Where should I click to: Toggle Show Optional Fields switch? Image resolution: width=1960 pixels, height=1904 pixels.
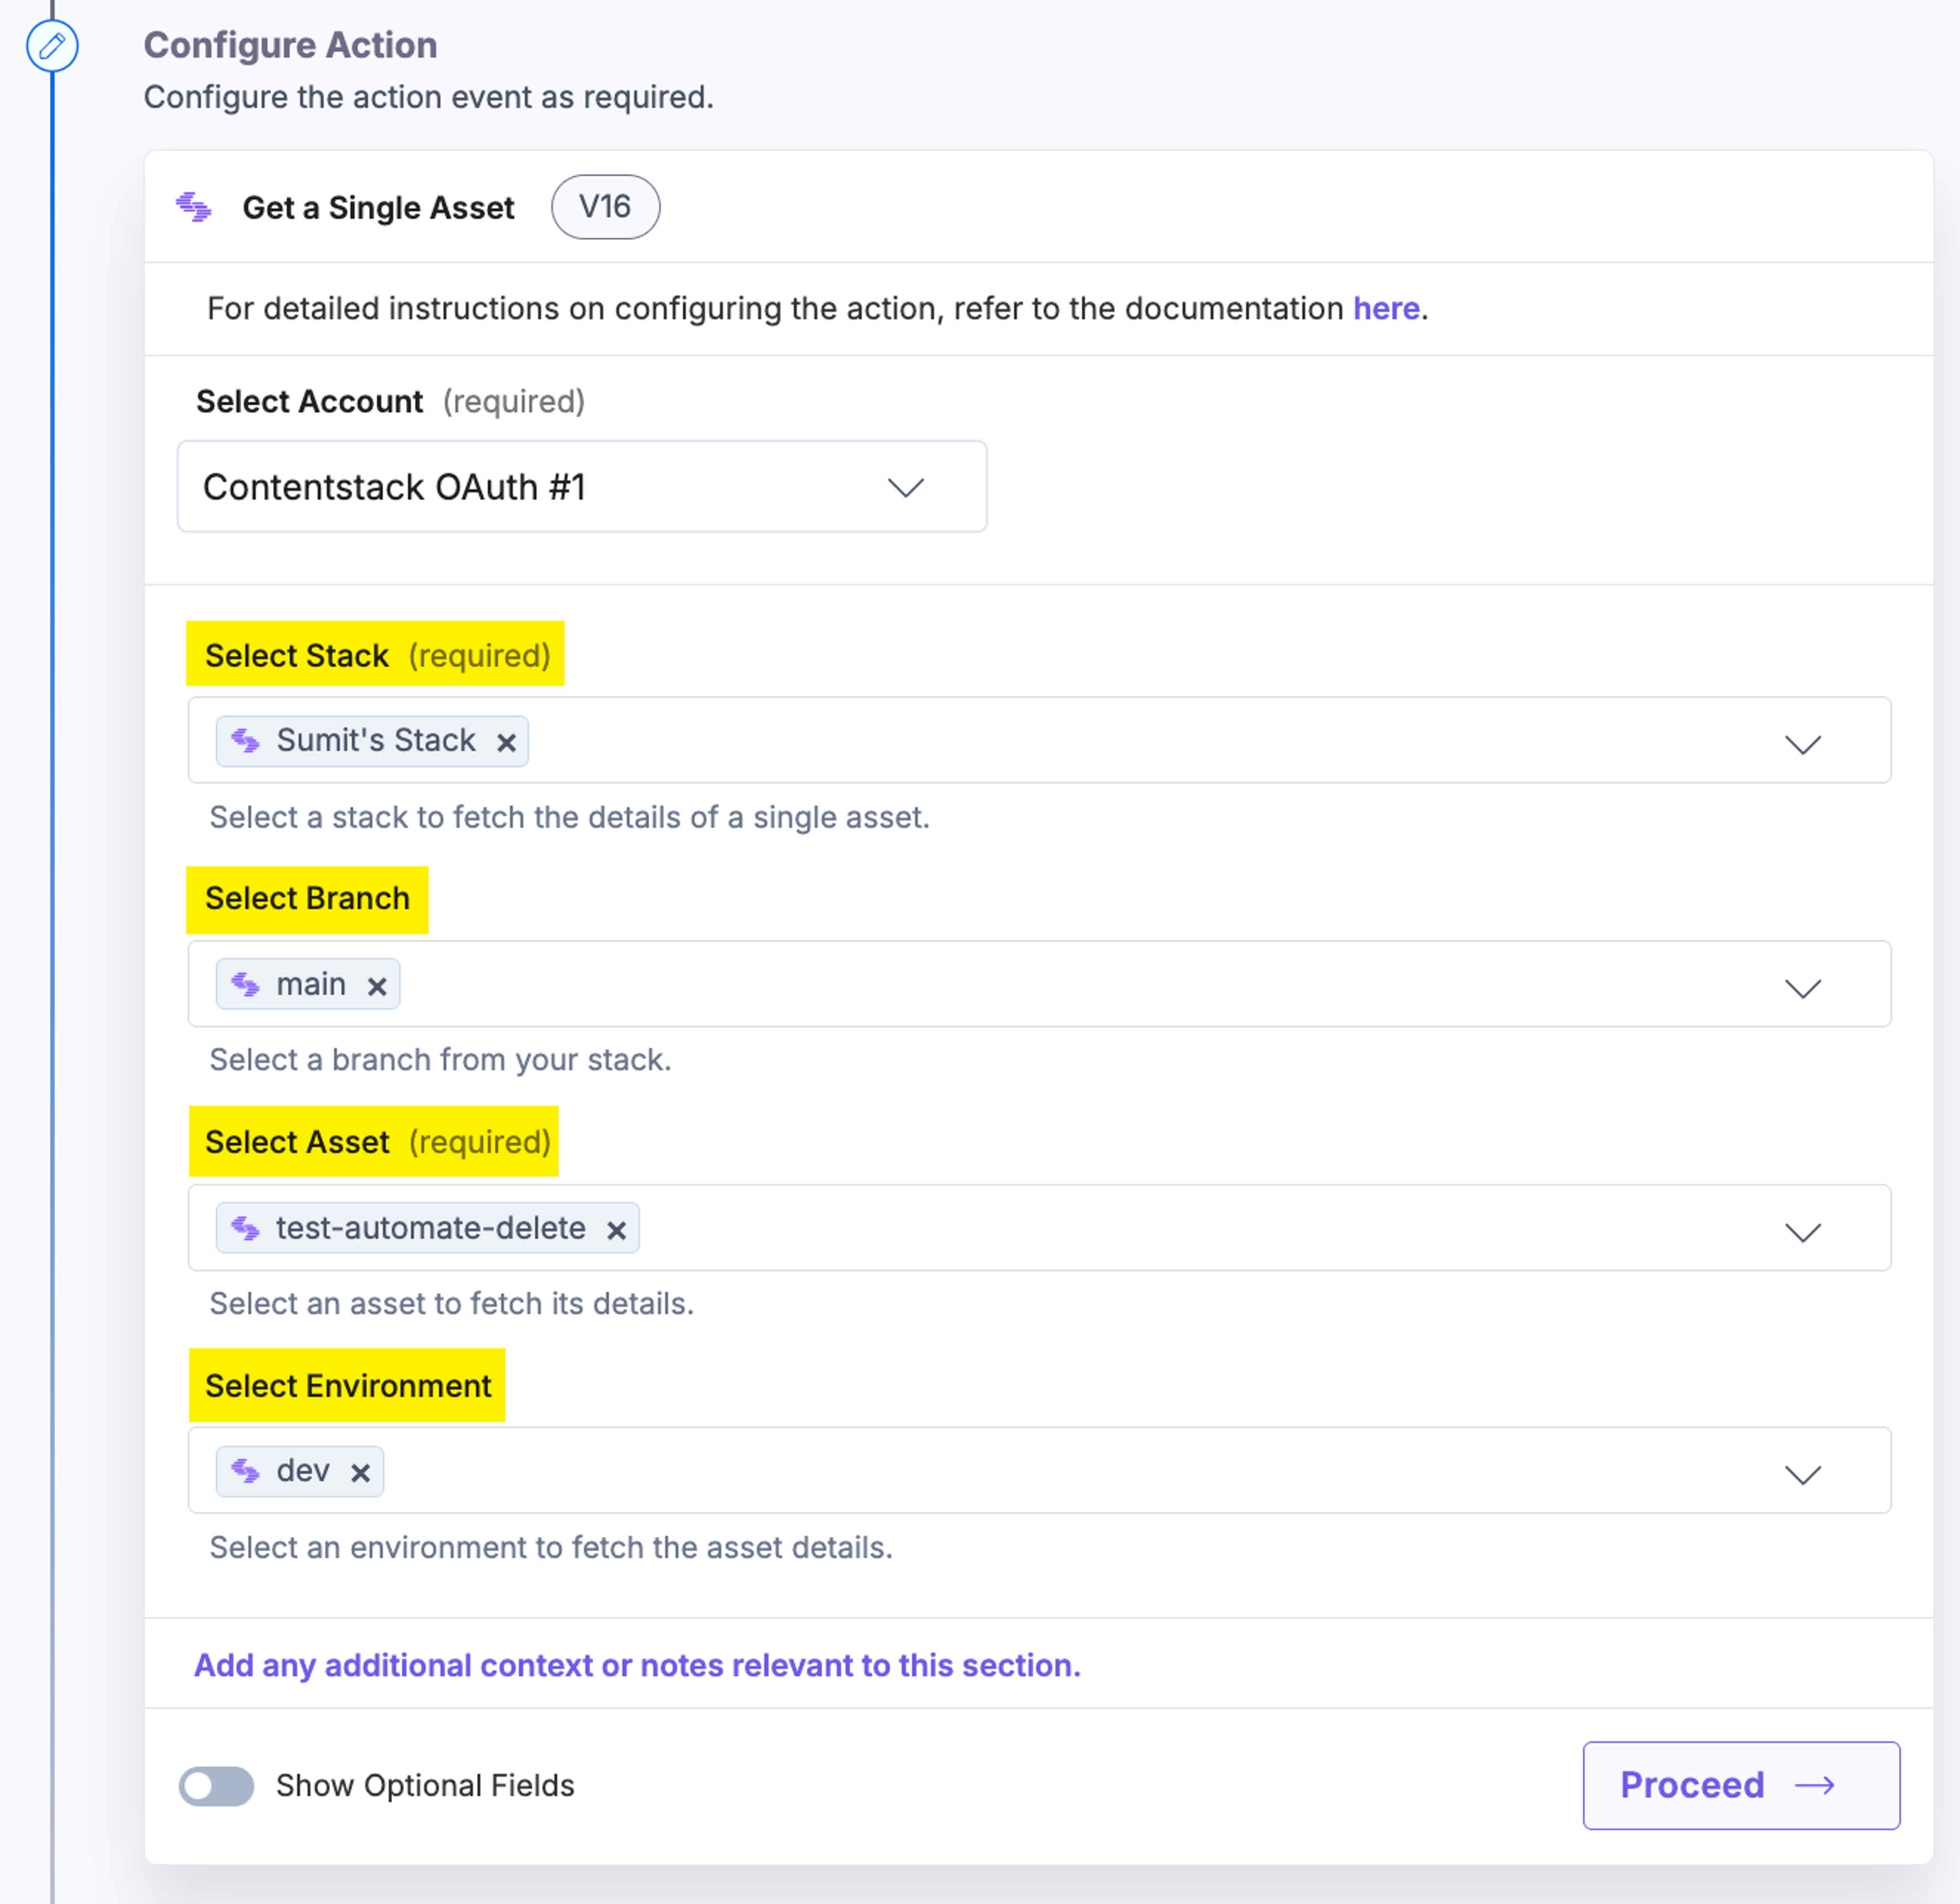pos(216,1786)
